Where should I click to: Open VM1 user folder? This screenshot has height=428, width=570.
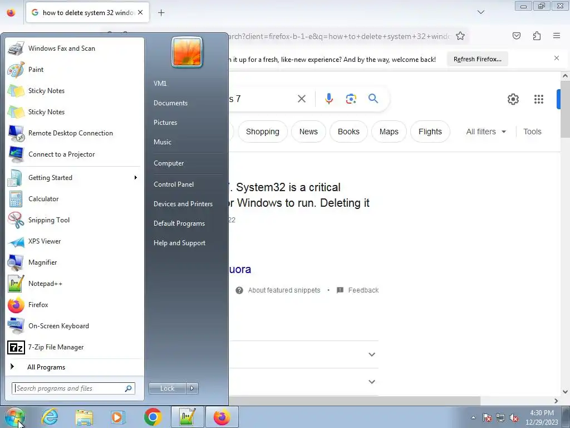point(160,84)
